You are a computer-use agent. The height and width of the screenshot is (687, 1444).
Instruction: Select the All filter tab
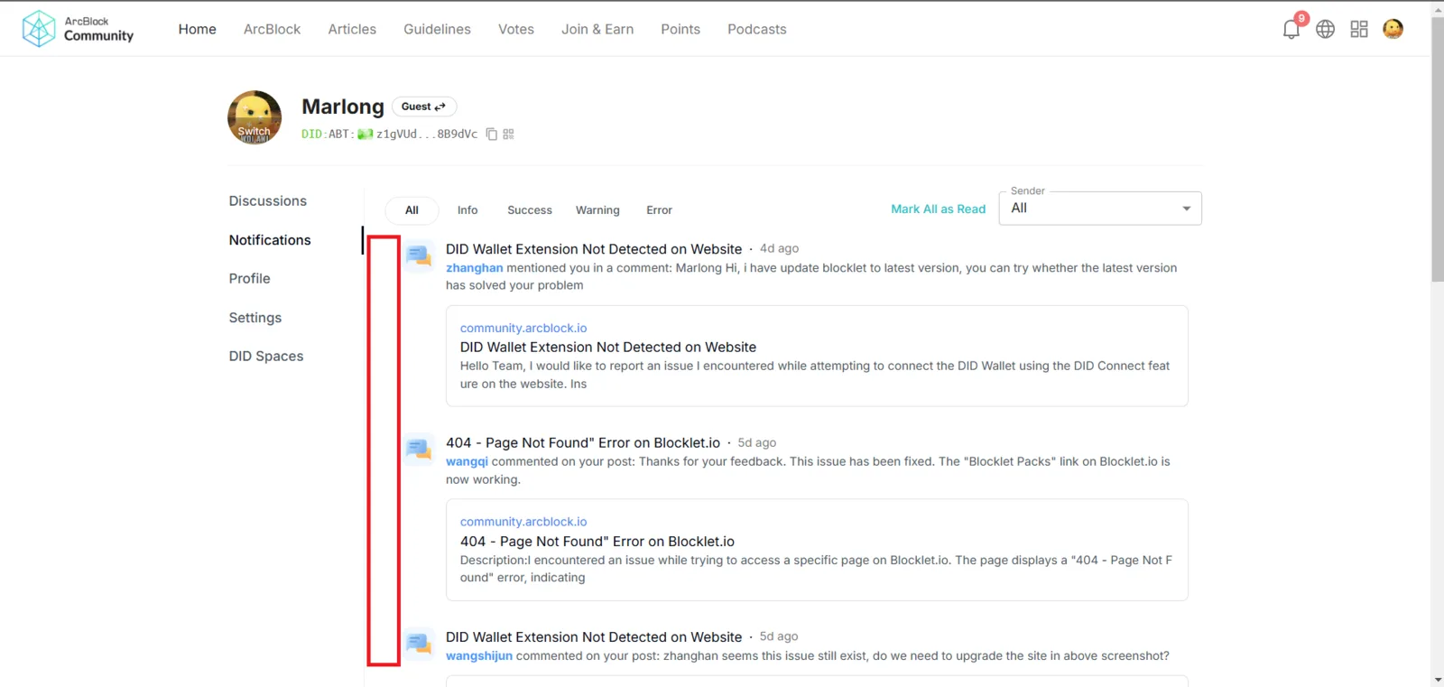tap(412, 210)
